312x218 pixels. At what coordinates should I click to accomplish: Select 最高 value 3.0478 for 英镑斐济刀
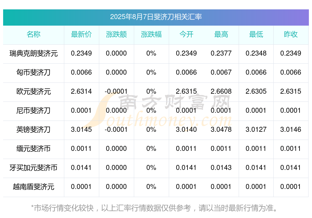[x=221, y=129]
